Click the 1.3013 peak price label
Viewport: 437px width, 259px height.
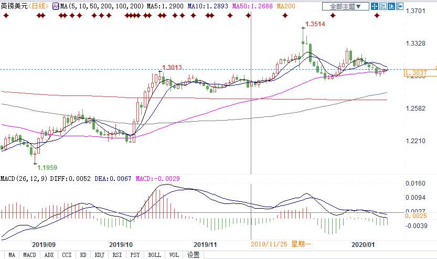click(172, 68)
